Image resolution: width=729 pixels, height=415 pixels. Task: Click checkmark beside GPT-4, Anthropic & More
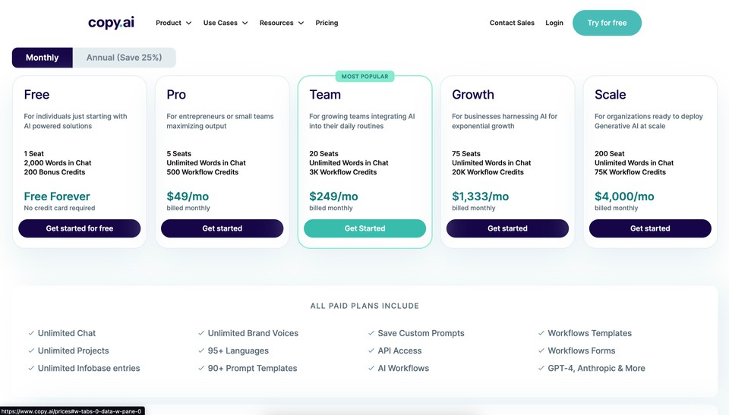click(x=541, y=368)
